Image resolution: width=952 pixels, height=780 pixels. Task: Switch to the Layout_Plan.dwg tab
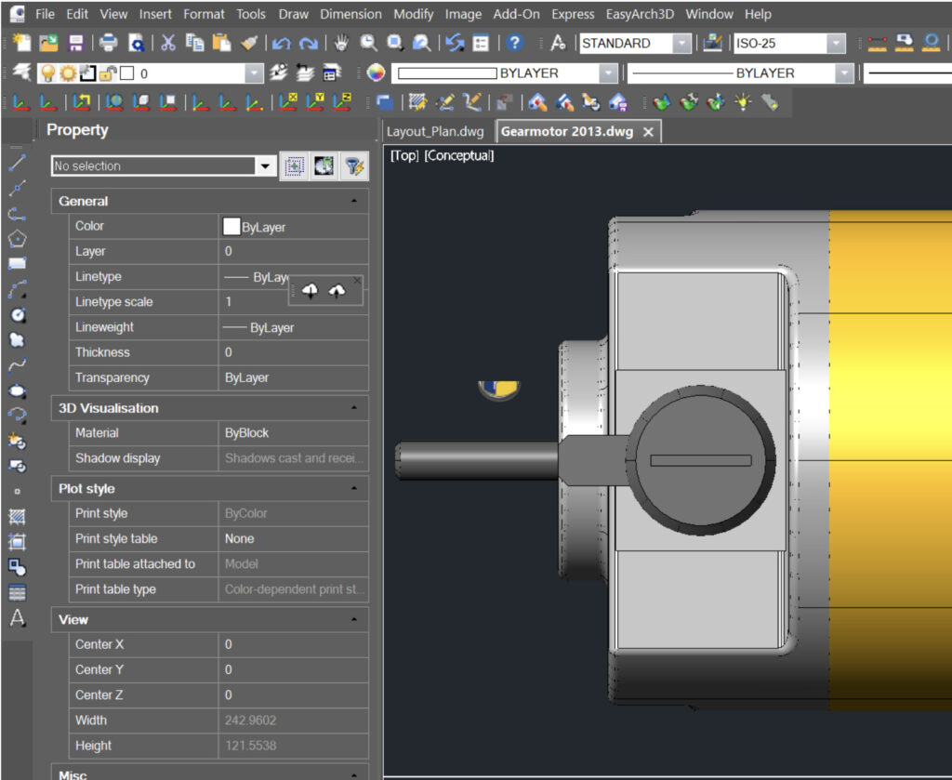(435, 131)
